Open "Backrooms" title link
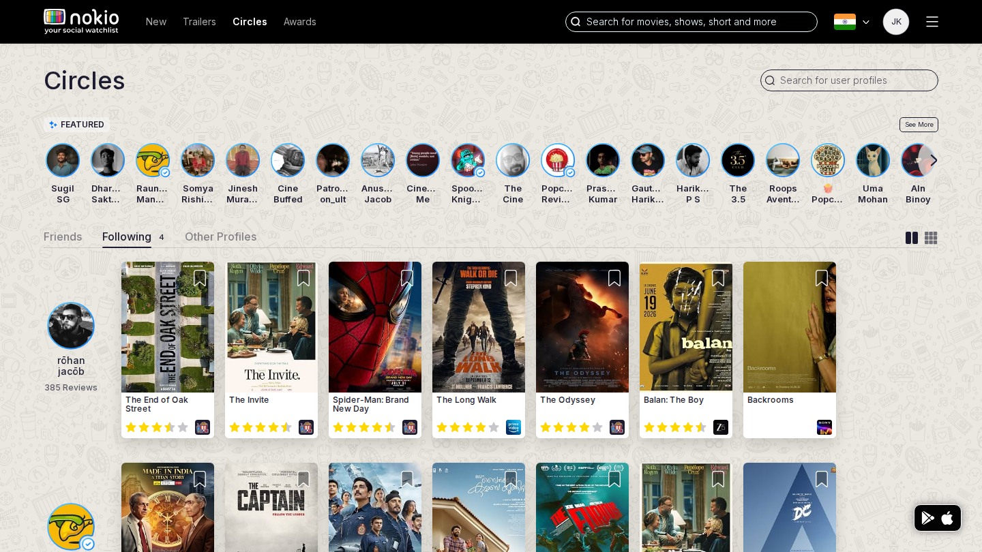The height and width of the screenshot is (552, 982). click(771, 400)
